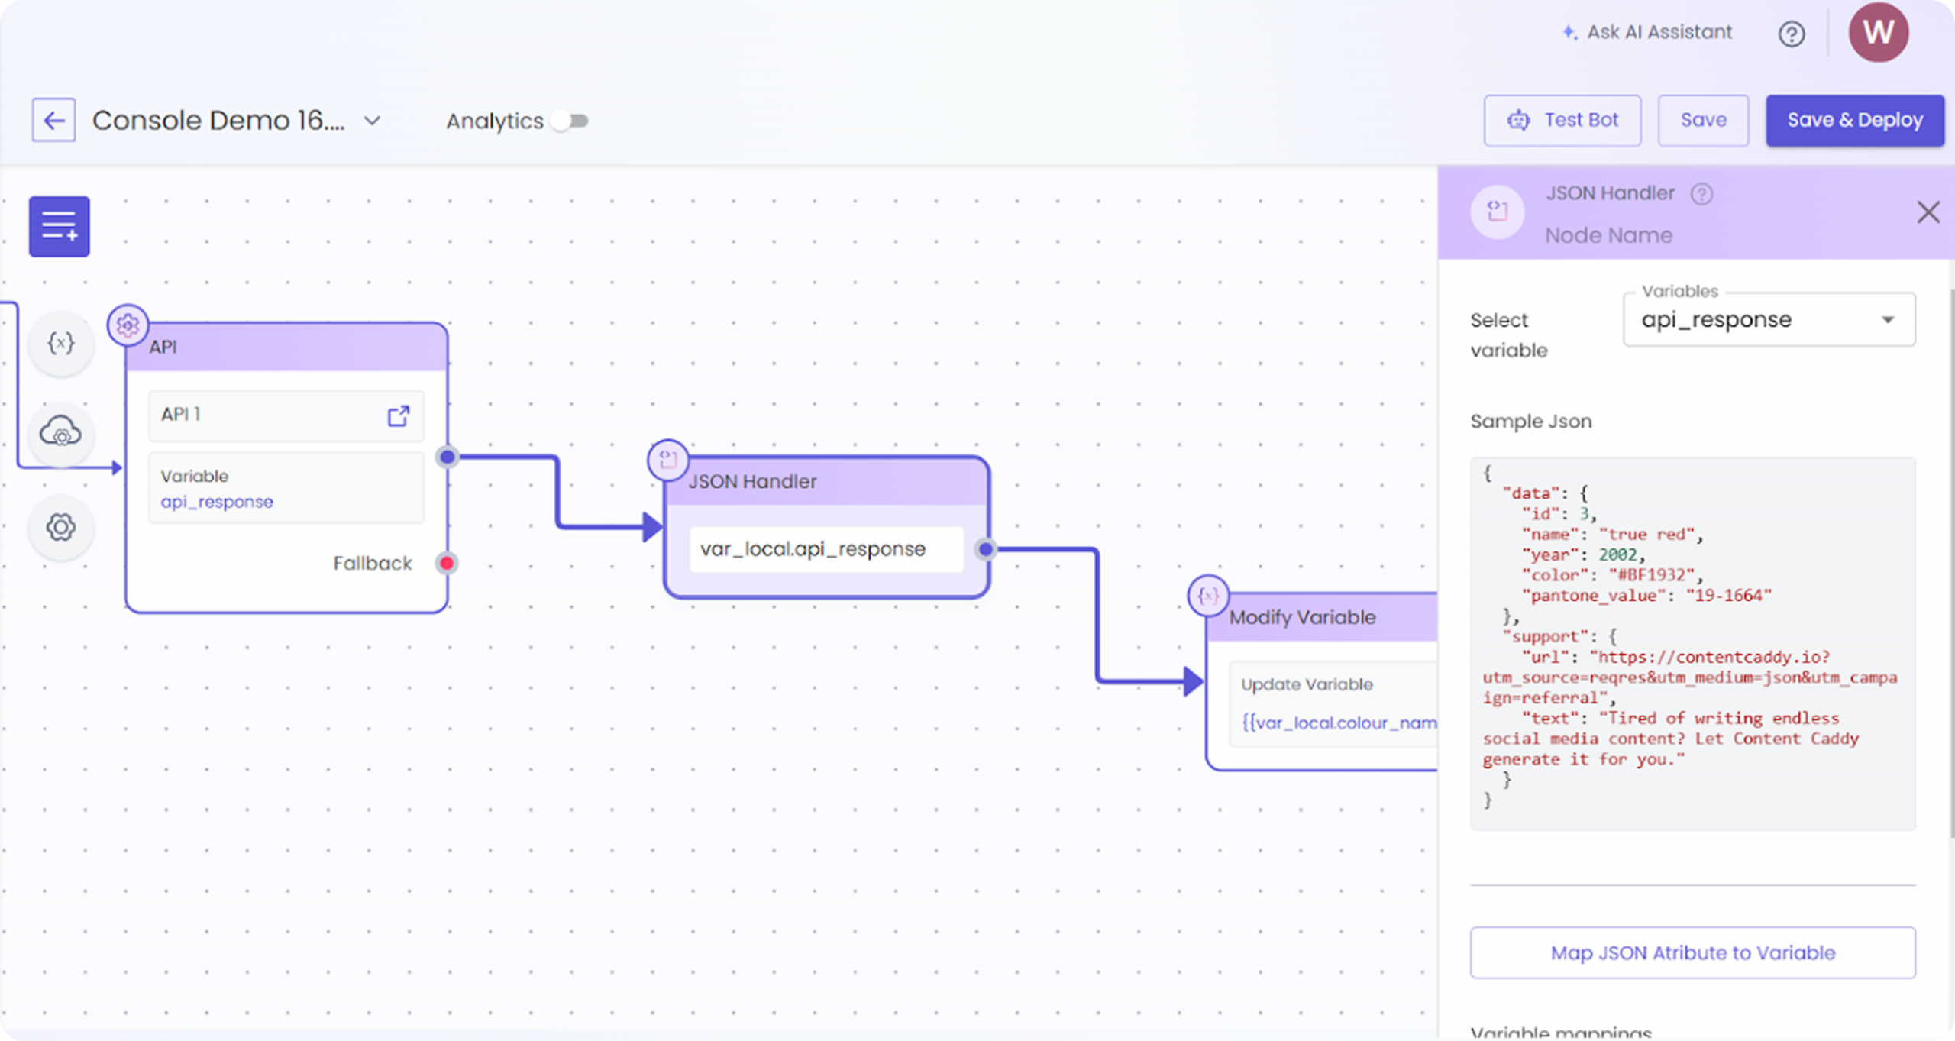
Task: Click the {{var_local.colour_nam text
Action: [1339, 723]
